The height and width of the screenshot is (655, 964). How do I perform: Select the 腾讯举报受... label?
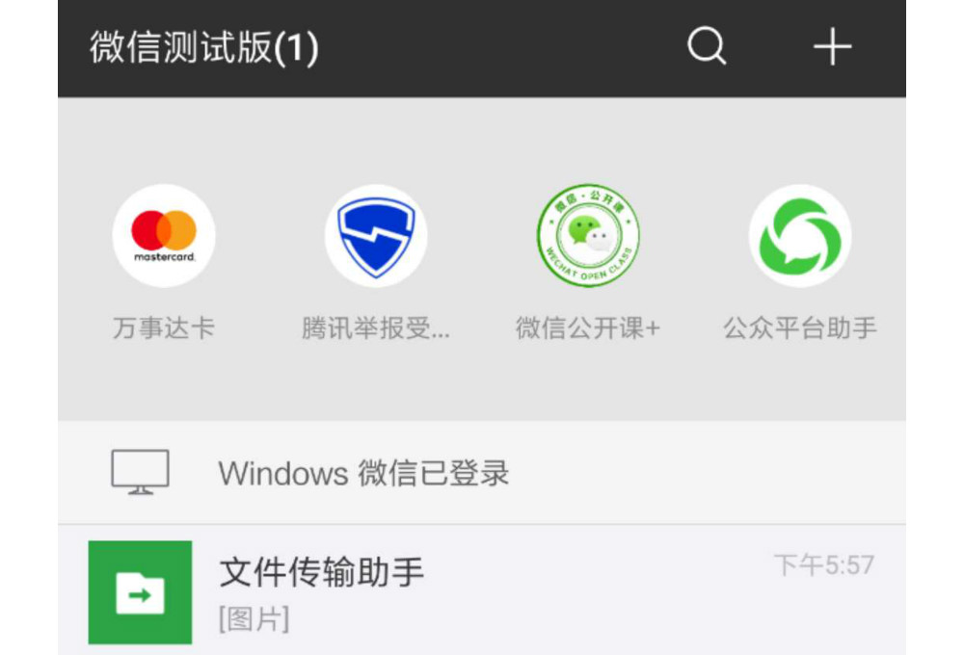[x=376, y=328]
